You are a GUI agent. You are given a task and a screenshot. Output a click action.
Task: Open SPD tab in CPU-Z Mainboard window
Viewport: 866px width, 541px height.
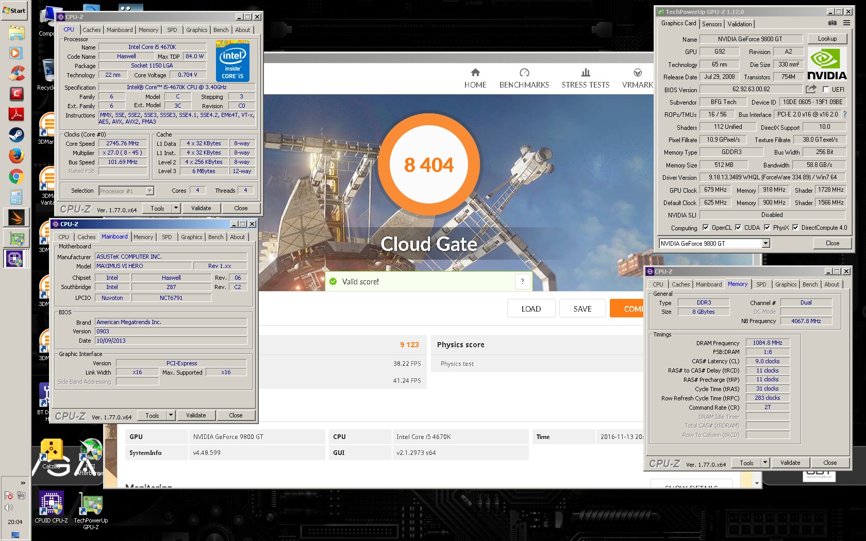point(167,237)
